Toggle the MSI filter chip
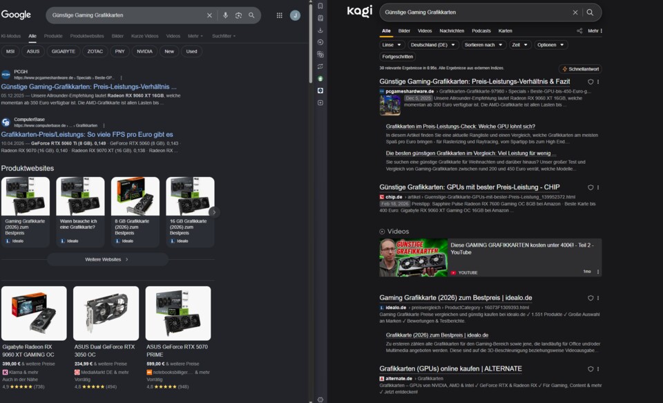663x403 pixels. pyautogui.click(x=10, y=51)
